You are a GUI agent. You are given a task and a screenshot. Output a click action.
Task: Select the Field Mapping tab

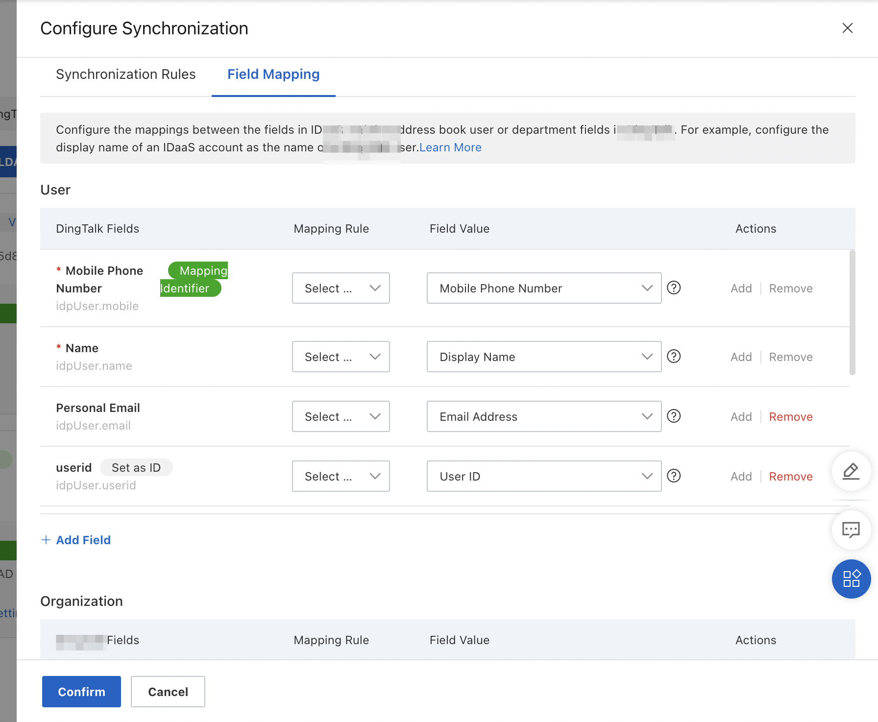click(x=273, y=74)
